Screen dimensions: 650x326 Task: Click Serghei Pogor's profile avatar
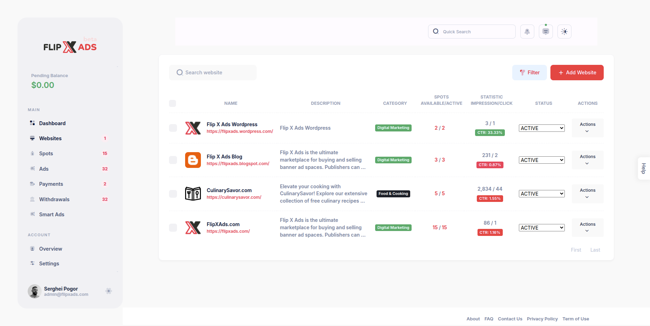(34, 291)
